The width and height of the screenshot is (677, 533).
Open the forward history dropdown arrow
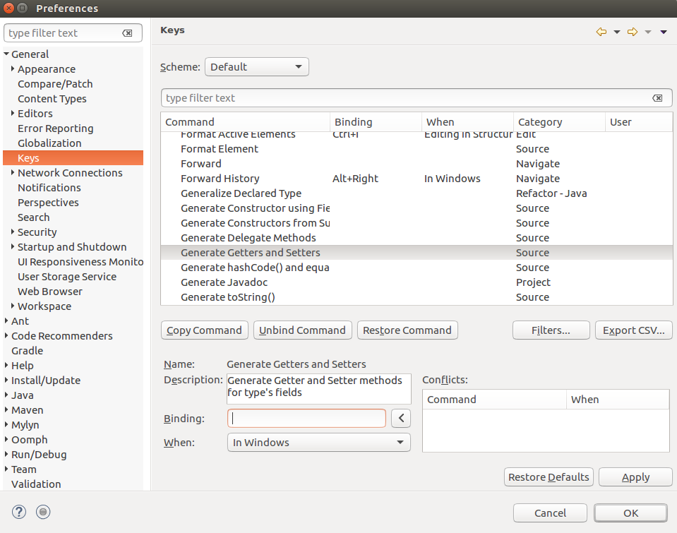pyautogui.click(x=648, y=32)
